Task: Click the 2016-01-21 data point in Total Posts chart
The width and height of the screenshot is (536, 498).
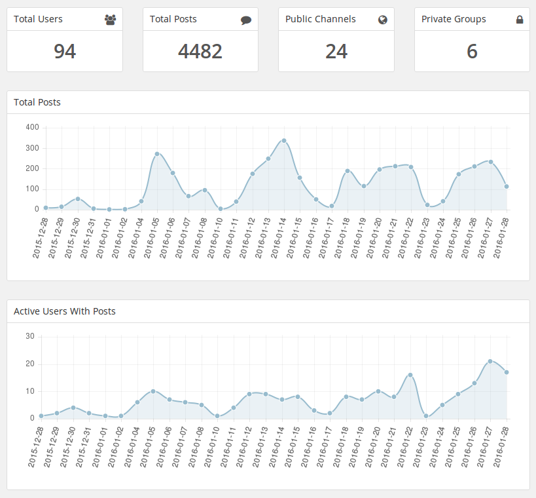Action: (395, 166)
